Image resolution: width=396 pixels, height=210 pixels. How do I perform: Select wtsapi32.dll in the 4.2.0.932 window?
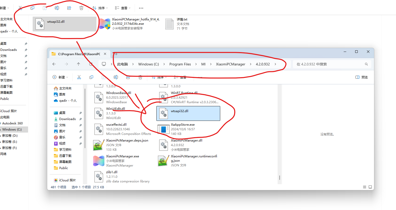(188, 113)
